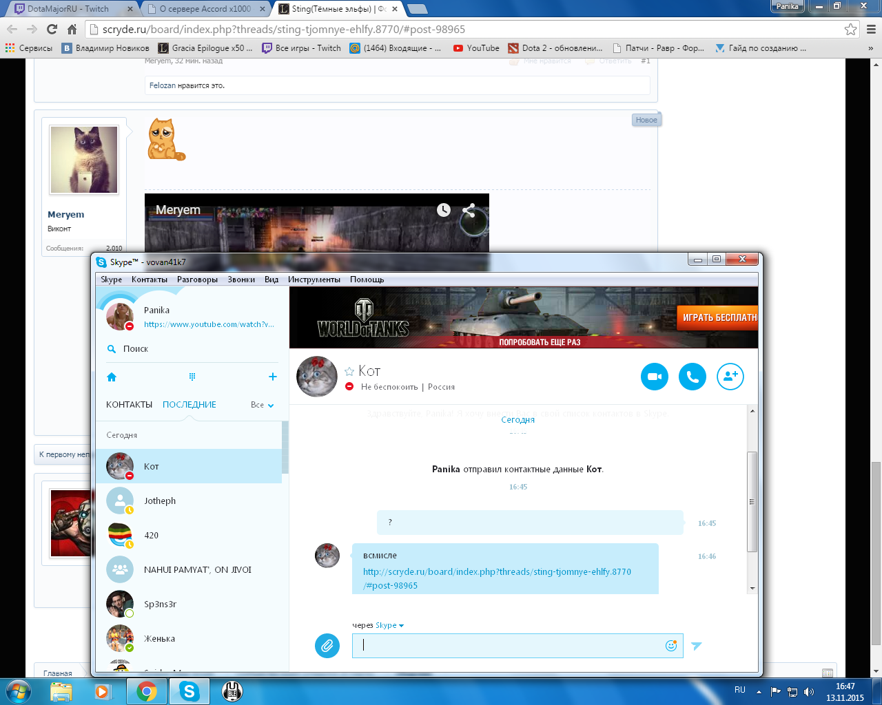Go to Skype home icon
The height and width of the screenshot is (705, 882).
[x=112, y=377]
